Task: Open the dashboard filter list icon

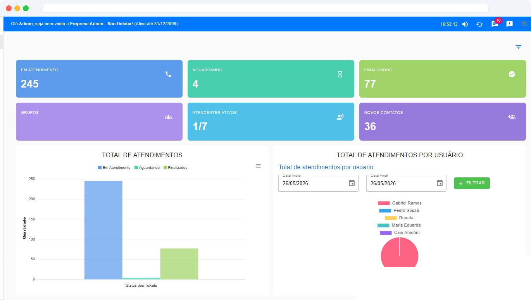Action: point(519,47)
